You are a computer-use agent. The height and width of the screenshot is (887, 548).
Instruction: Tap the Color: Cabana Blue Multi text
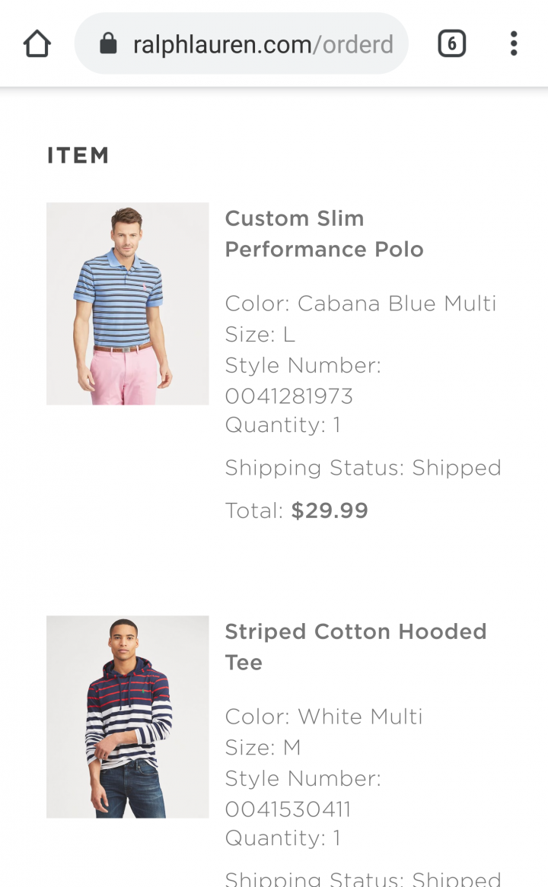(x=361, y=304)
